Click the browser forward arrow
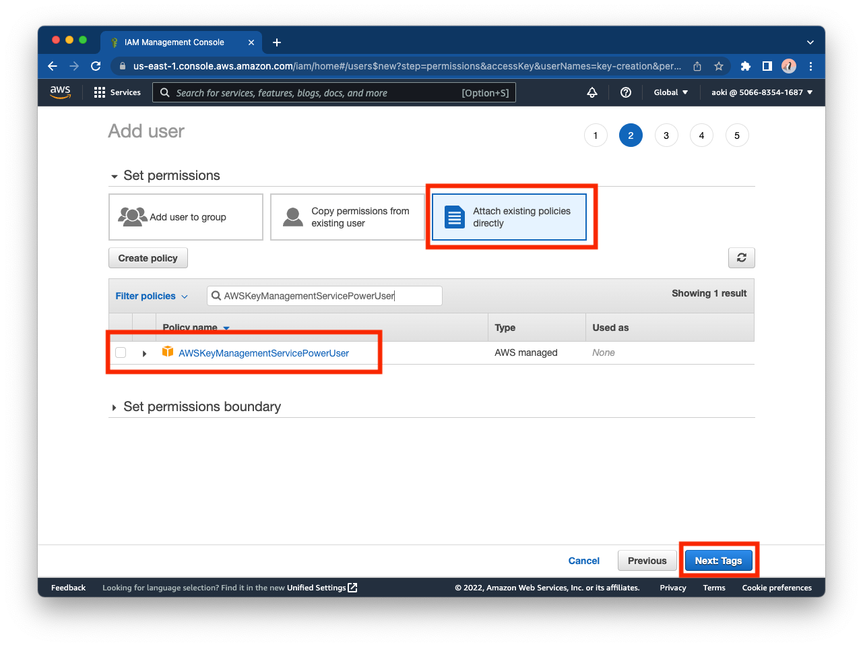Image resolution: width=863 pixels, height=647 pixels. point(74,66)
